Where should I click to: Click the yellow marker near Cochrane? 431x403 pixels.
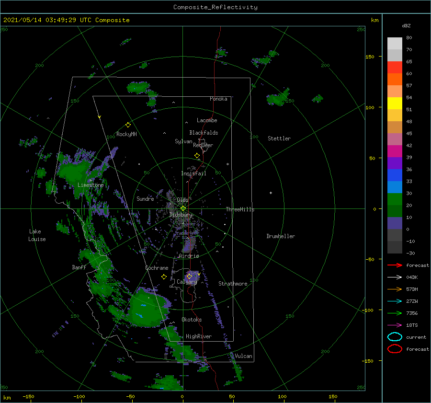164,277
